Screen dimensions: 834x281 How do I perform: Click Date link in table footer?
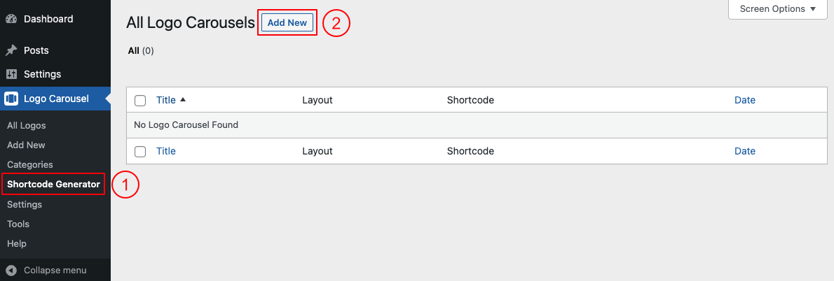[x=744, y=151]
